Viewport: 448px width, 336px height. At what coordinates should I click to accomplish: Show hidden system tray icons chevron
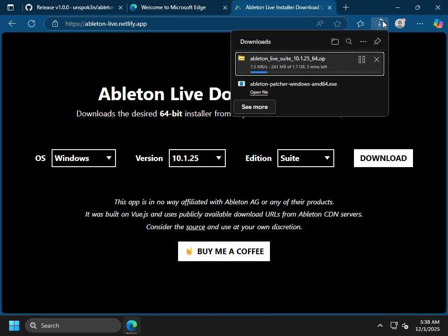coord(380,325)
